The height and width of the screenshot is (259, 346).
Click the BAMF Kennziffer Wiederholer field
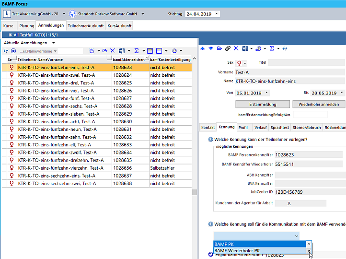coord(309,164)
